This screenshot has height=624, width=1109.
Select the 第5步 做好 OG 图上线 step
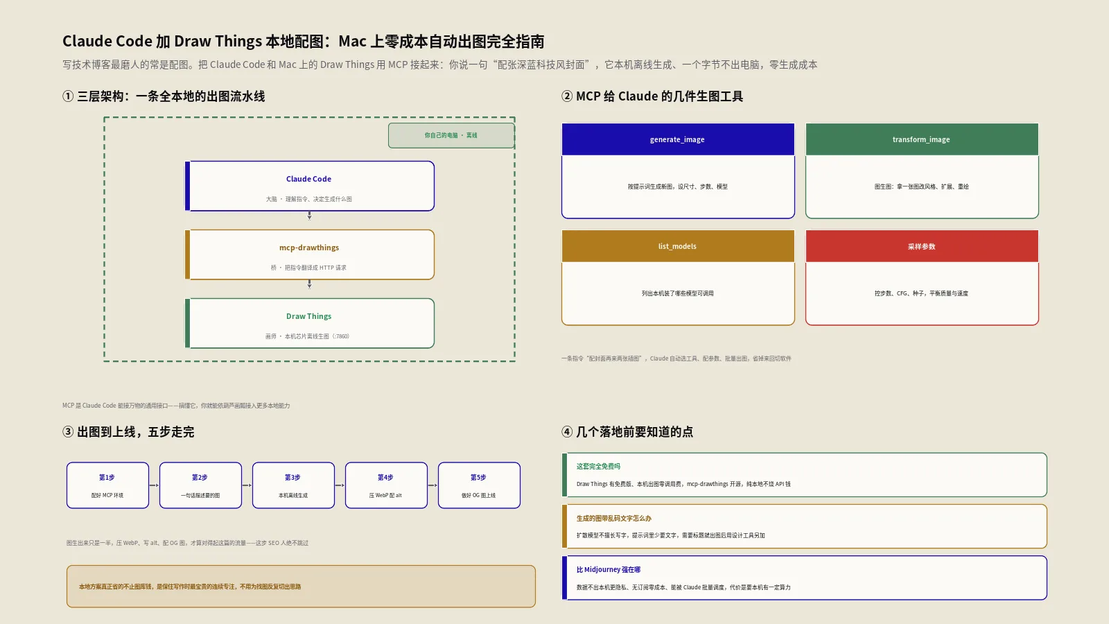click(x=479, y=485)
